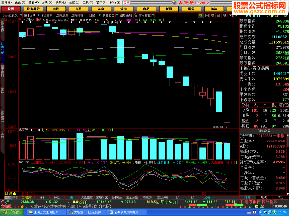Switch to the 黄金分割 indicator tab

pyautogui.click(x=132, y=197)
